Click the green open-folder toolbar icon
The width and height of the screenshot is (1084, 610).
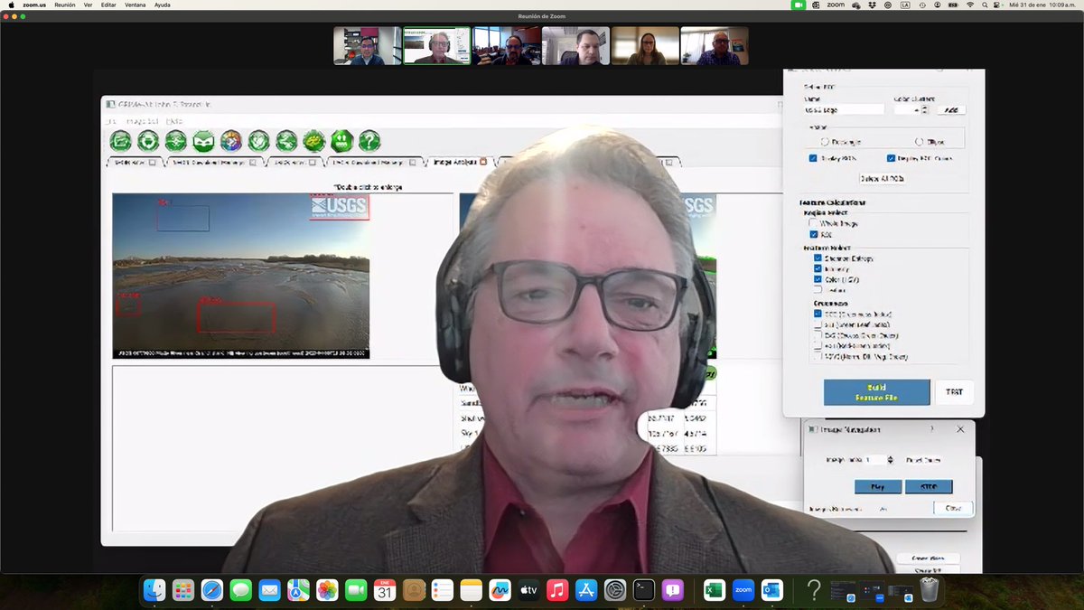pos(120,141)
